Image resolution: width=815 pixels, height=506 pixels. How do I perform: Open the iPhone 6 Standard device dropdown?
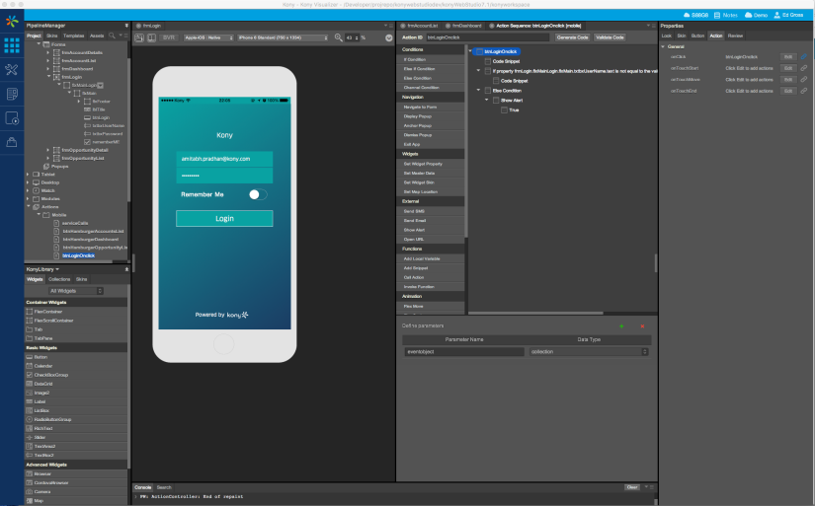click(284, 37)
